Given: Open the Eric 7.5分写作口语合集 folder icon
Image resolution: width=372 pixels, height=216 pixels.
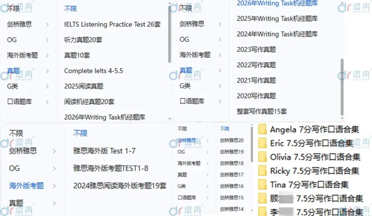Looking at the screenshot, I should (x=262, y=143).
